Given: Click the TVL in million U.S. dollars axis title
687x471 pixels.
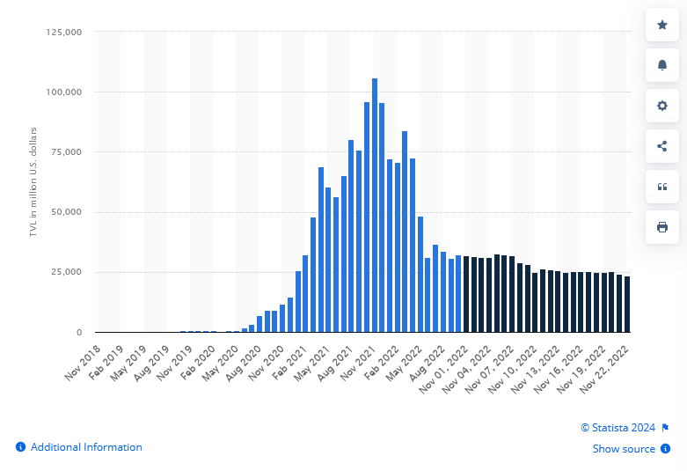Looking at the screenshot, I should (x=33, y=182).
